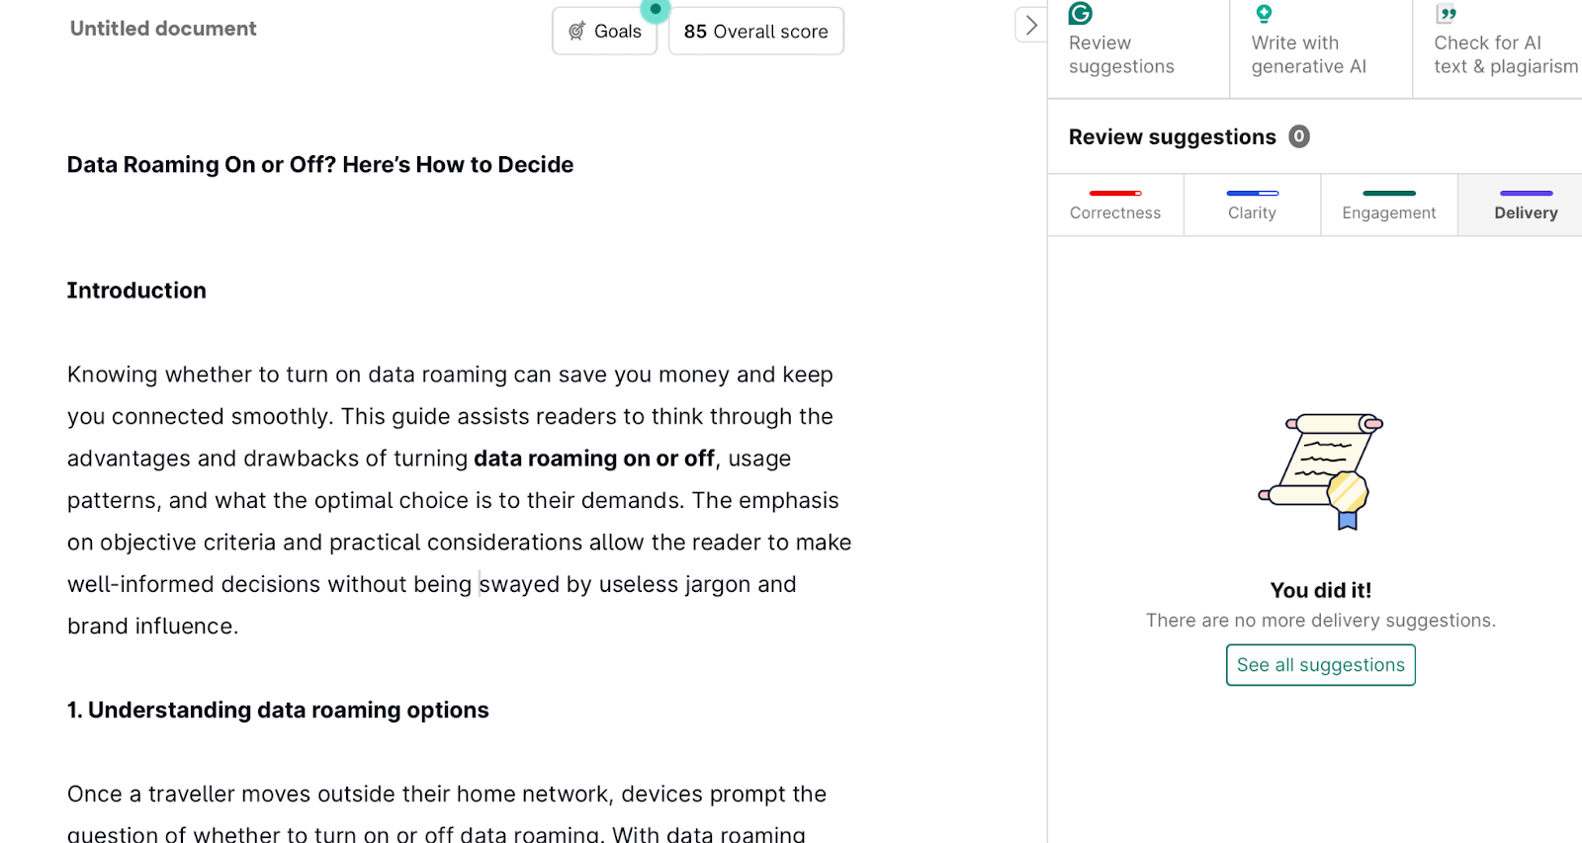
Task: Click the plagiarism quotation mark icon
Action: tap(1447, 14)
